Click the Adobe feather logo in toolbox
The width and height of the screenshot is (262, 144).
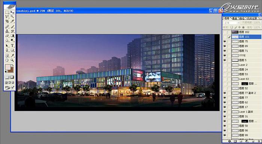(x=10, y=6)
